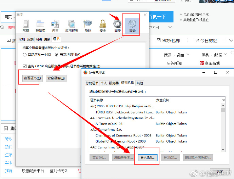Collapse the AC Camerfirma SA CIF A82743287 group
Viewport: 234px width, 179px height.
click(91, 147)
